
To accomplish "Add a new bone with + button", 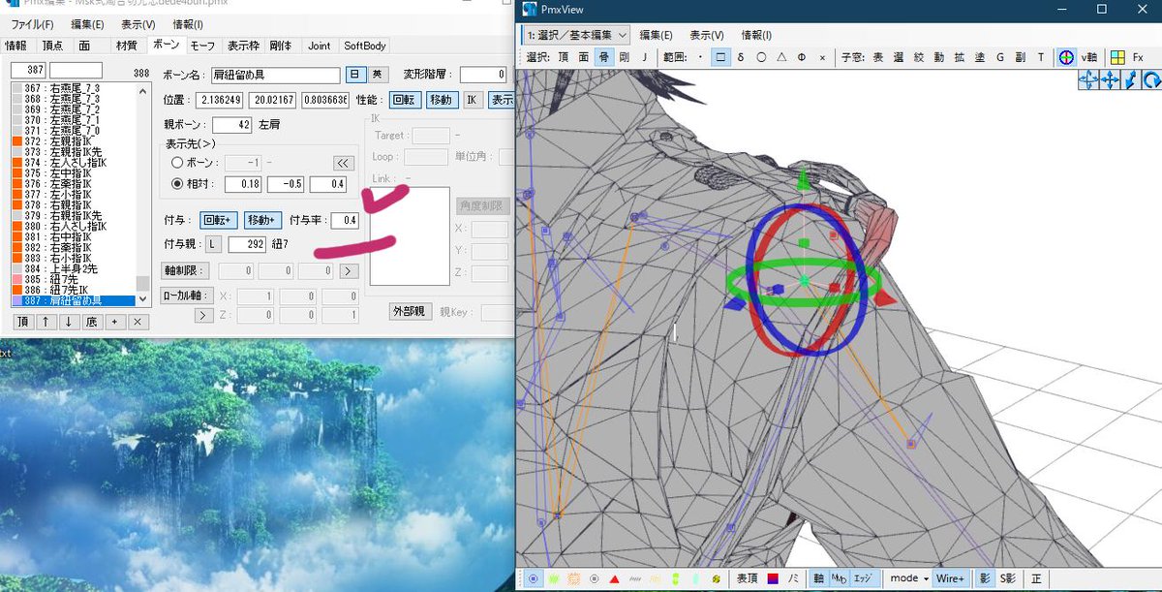I will [x=115, y=322].
